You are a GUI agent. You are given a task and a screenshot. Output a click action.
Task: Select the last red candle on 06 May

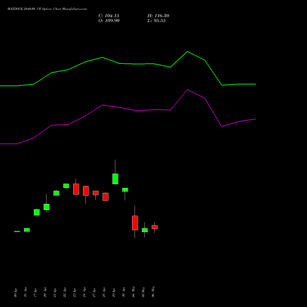155,227
